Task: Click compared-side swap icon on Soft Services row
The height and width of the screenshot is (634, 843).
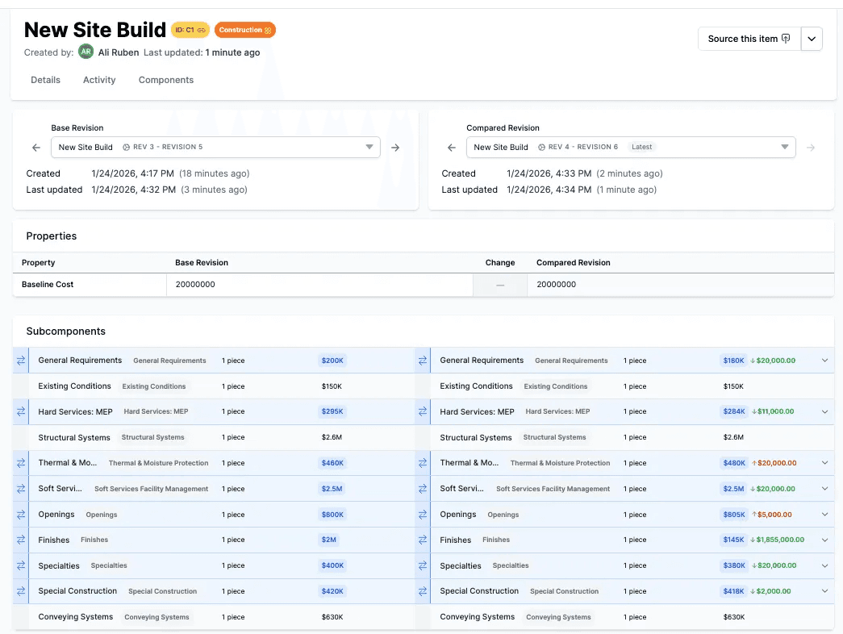Action: pos(423,488)
